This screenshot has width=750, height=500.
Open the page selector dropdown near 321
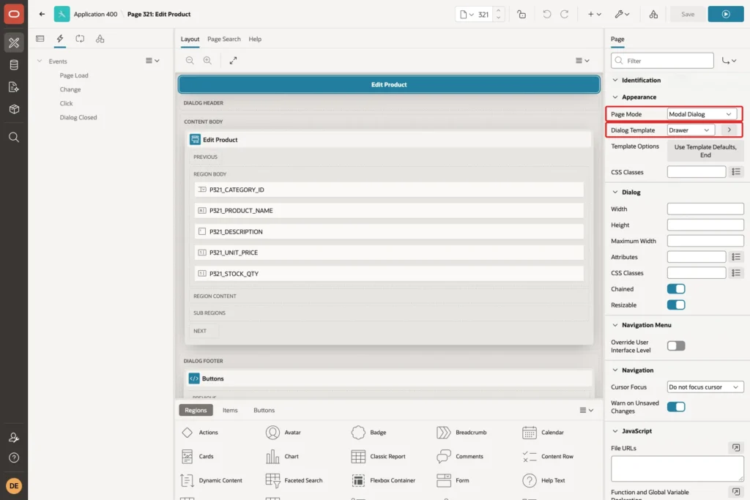(467, 15)
